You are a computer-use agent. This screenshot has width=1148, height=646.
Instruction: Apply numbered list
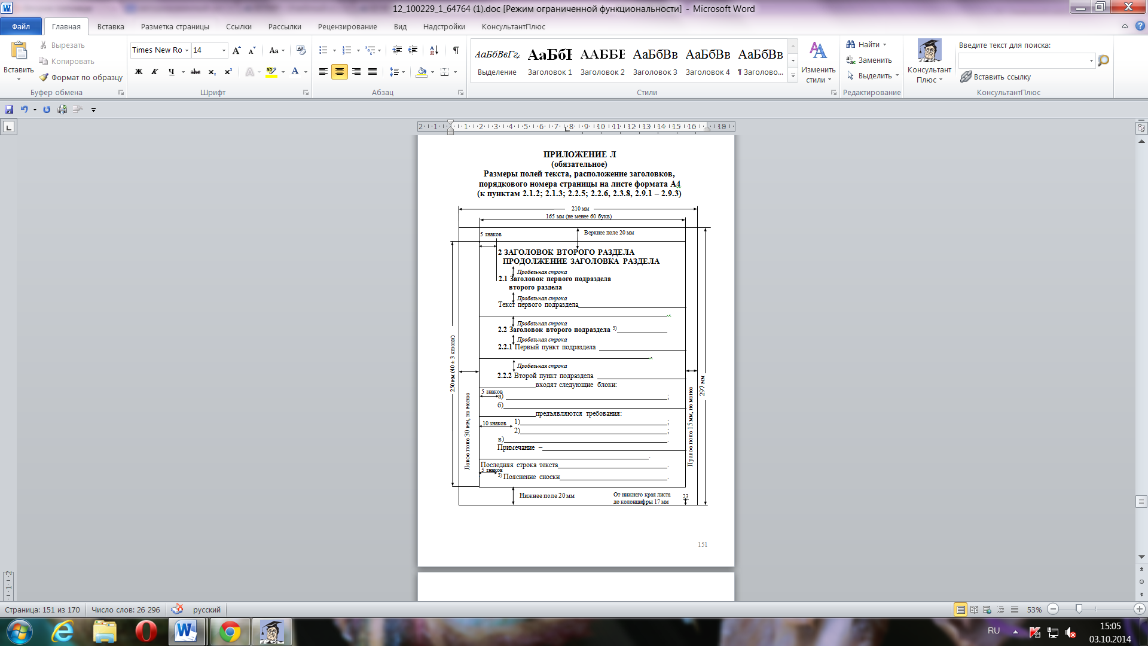(x=347, y=50)
